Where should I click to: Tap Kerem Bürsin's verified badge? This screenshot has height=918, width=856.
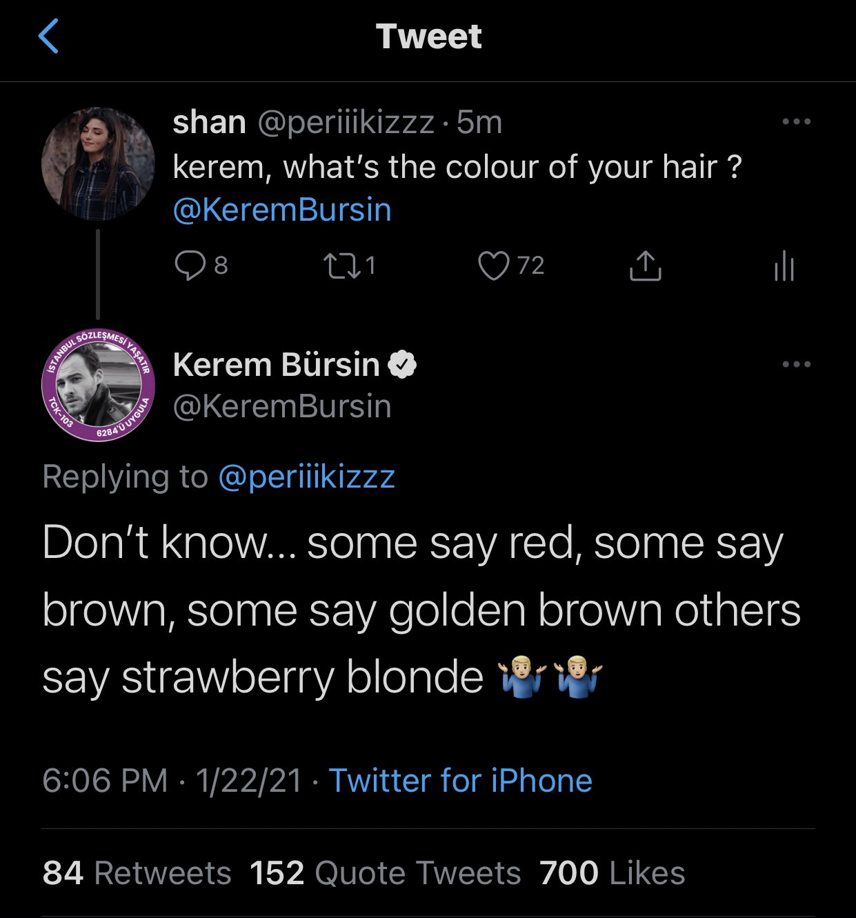click(403, 364)
